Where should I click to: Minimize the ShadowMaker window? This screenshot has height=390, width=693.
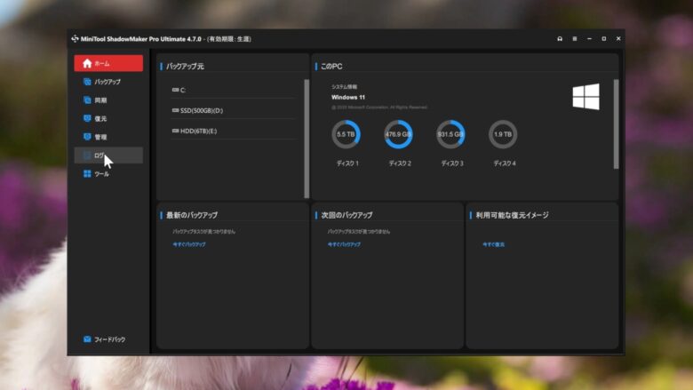point(589,39)
